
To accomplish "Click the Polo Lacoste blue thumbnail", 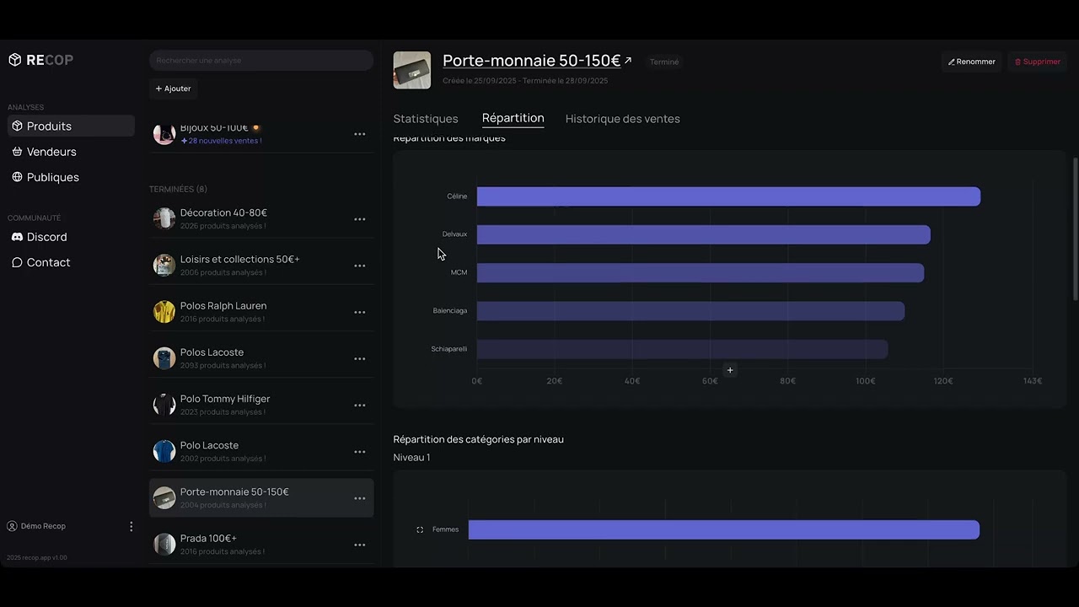I will [x=164, y=451].
